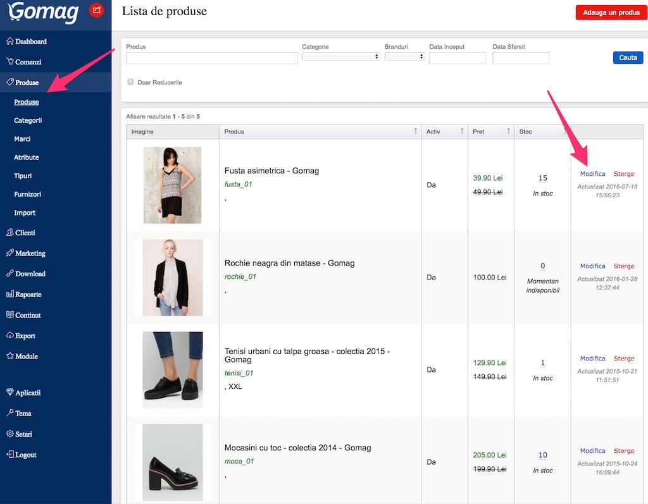Focus the Produs search input field
The width and height of the screenshot is (648, 504).
click(x=211, y=58)
